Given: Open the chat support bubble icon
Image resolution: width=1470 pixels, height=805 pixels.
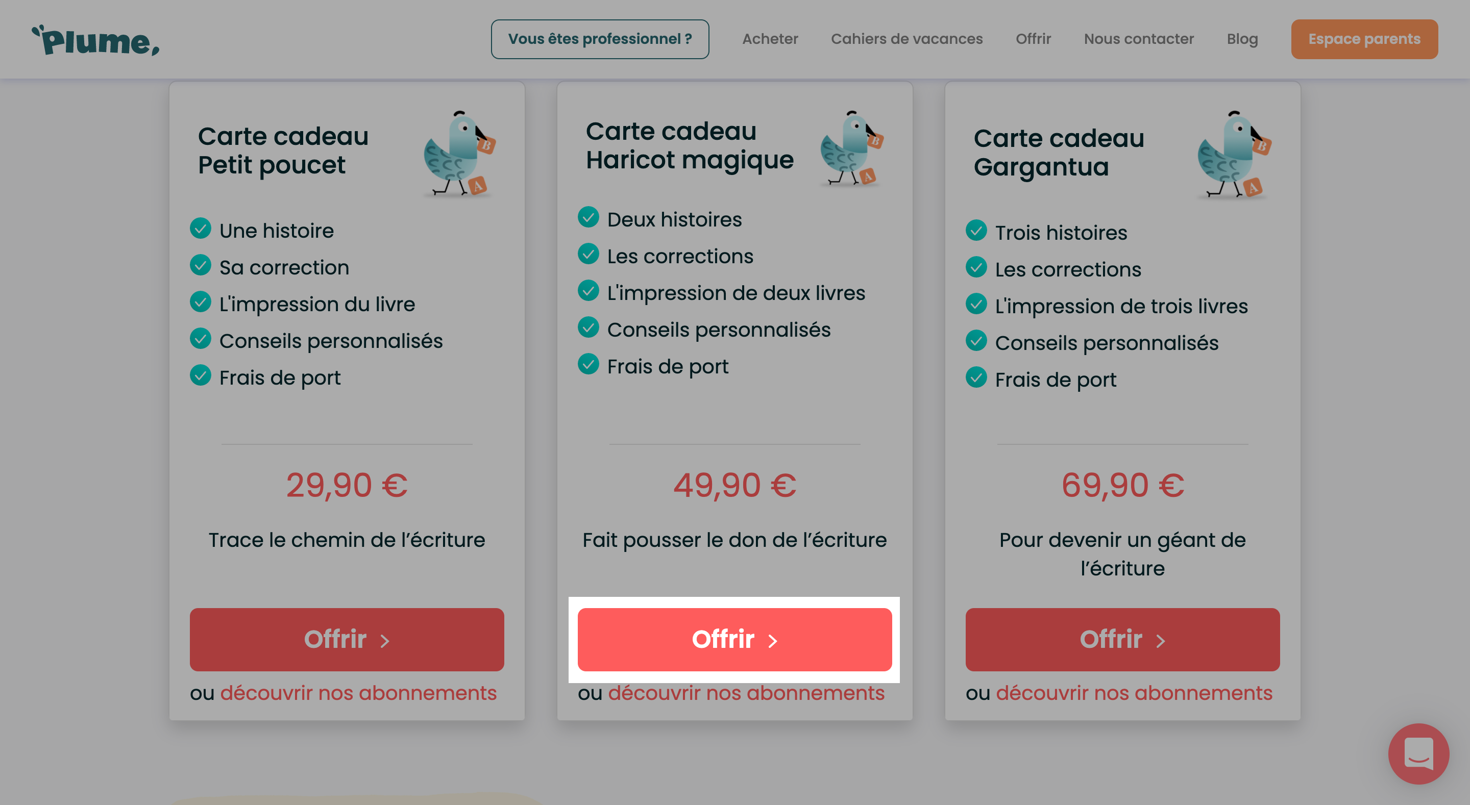Looking at the screenshot, I should [x=1418, y=753].
